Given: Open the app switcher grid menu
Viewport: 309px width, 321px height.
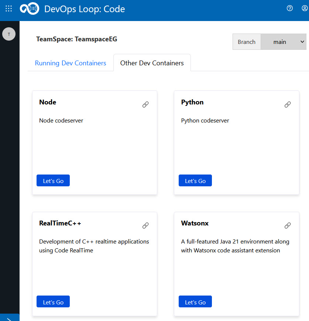Looking at the screenshot, I should 9,8.
